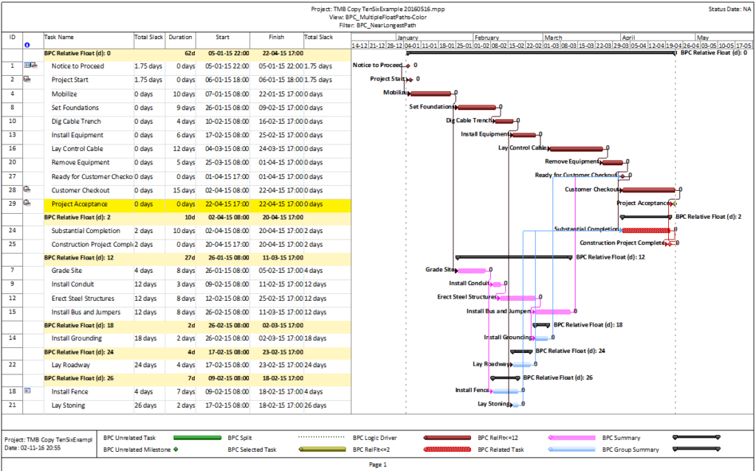
Task: Click the constraint icon on the Project Acceptance row
Action: click(x=27, y=203)
